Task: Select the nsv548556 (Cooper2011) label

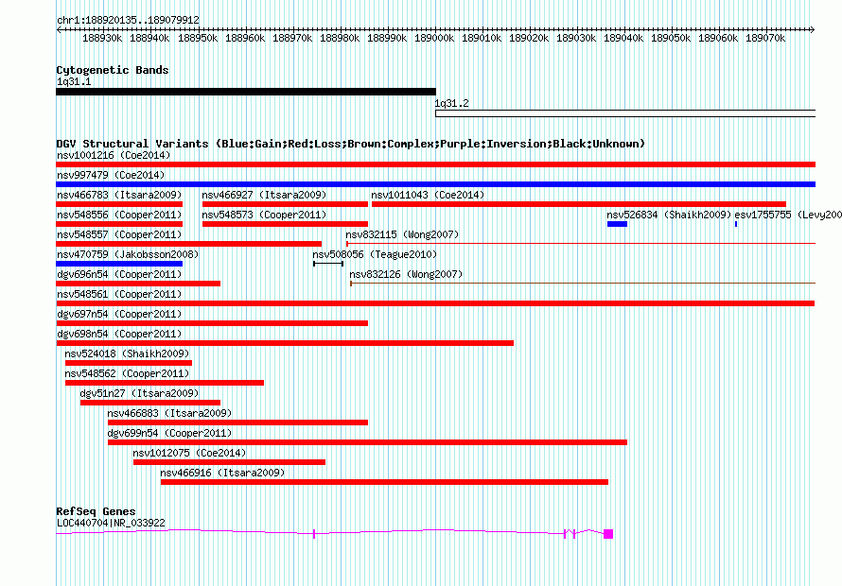Action: (119, 215)
